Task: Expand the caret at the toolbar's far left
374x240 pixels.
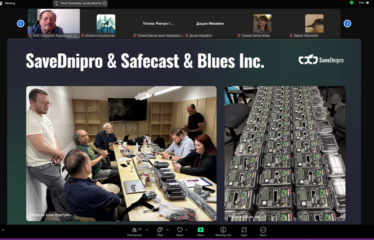Action: [x=3, y=230]
